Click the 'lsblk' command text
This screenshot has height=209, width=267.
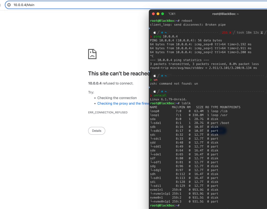pos(186,103)
